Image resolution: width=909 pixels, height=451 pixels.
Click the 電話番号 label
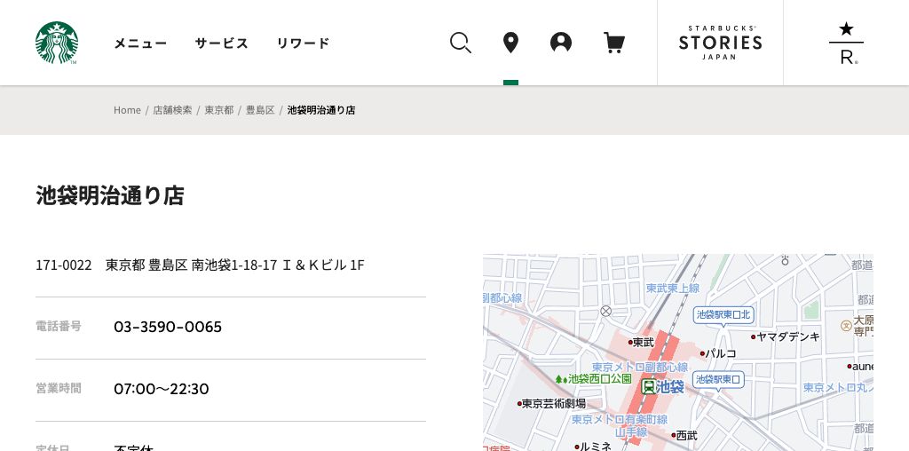(x=59, y=327)
